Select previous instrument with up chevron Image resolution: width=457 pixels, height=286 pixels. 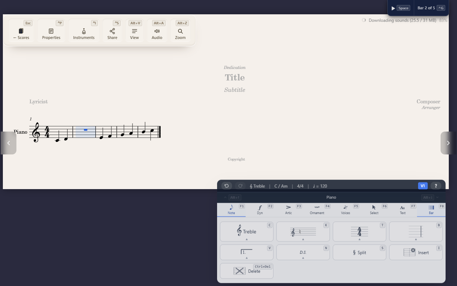pos(225,197)
